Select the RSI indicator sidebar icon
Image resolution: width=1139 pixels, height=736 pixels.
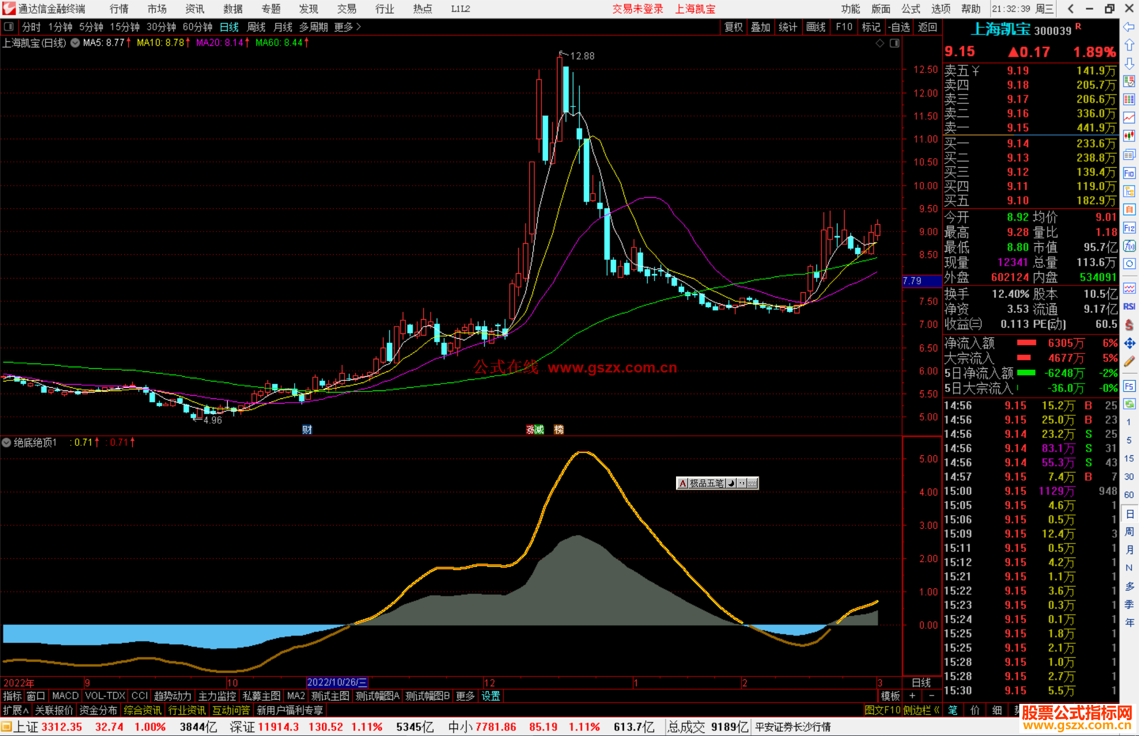(1129, 307)
